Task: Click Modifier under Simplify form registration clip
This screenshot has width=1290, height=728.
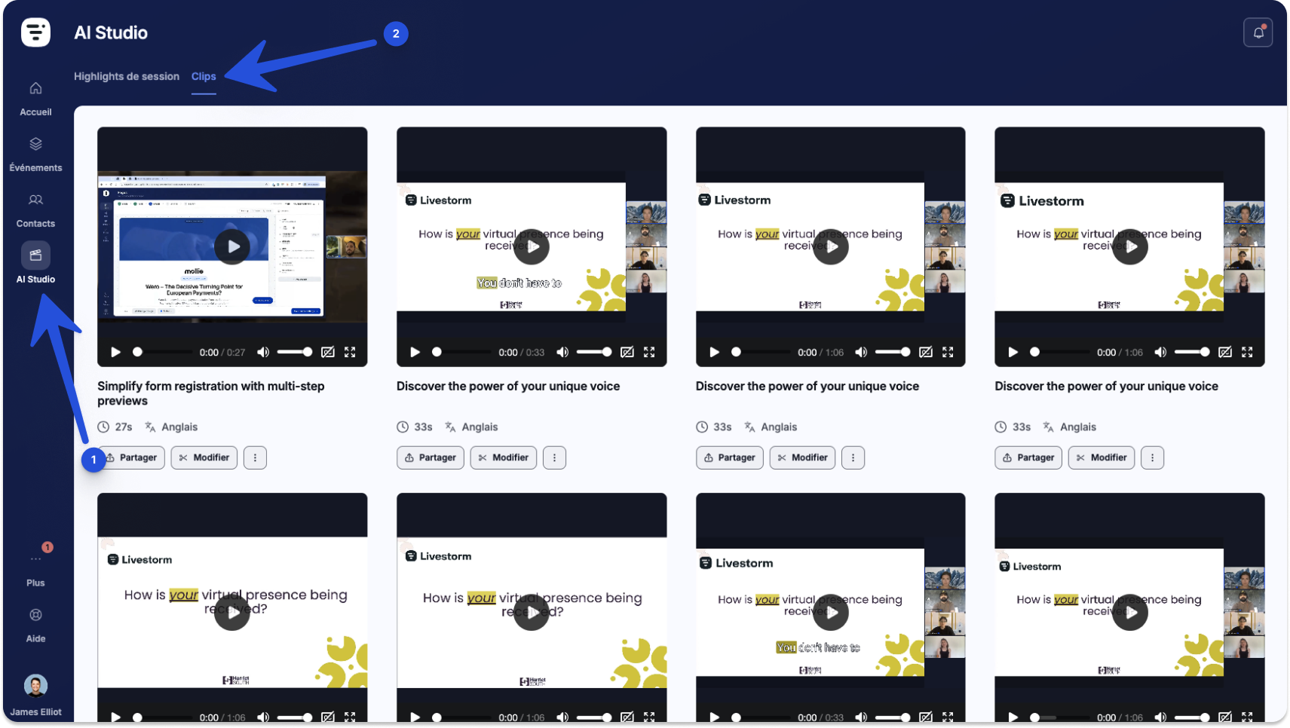Action: pyautogui.click(x=204, y=457)
